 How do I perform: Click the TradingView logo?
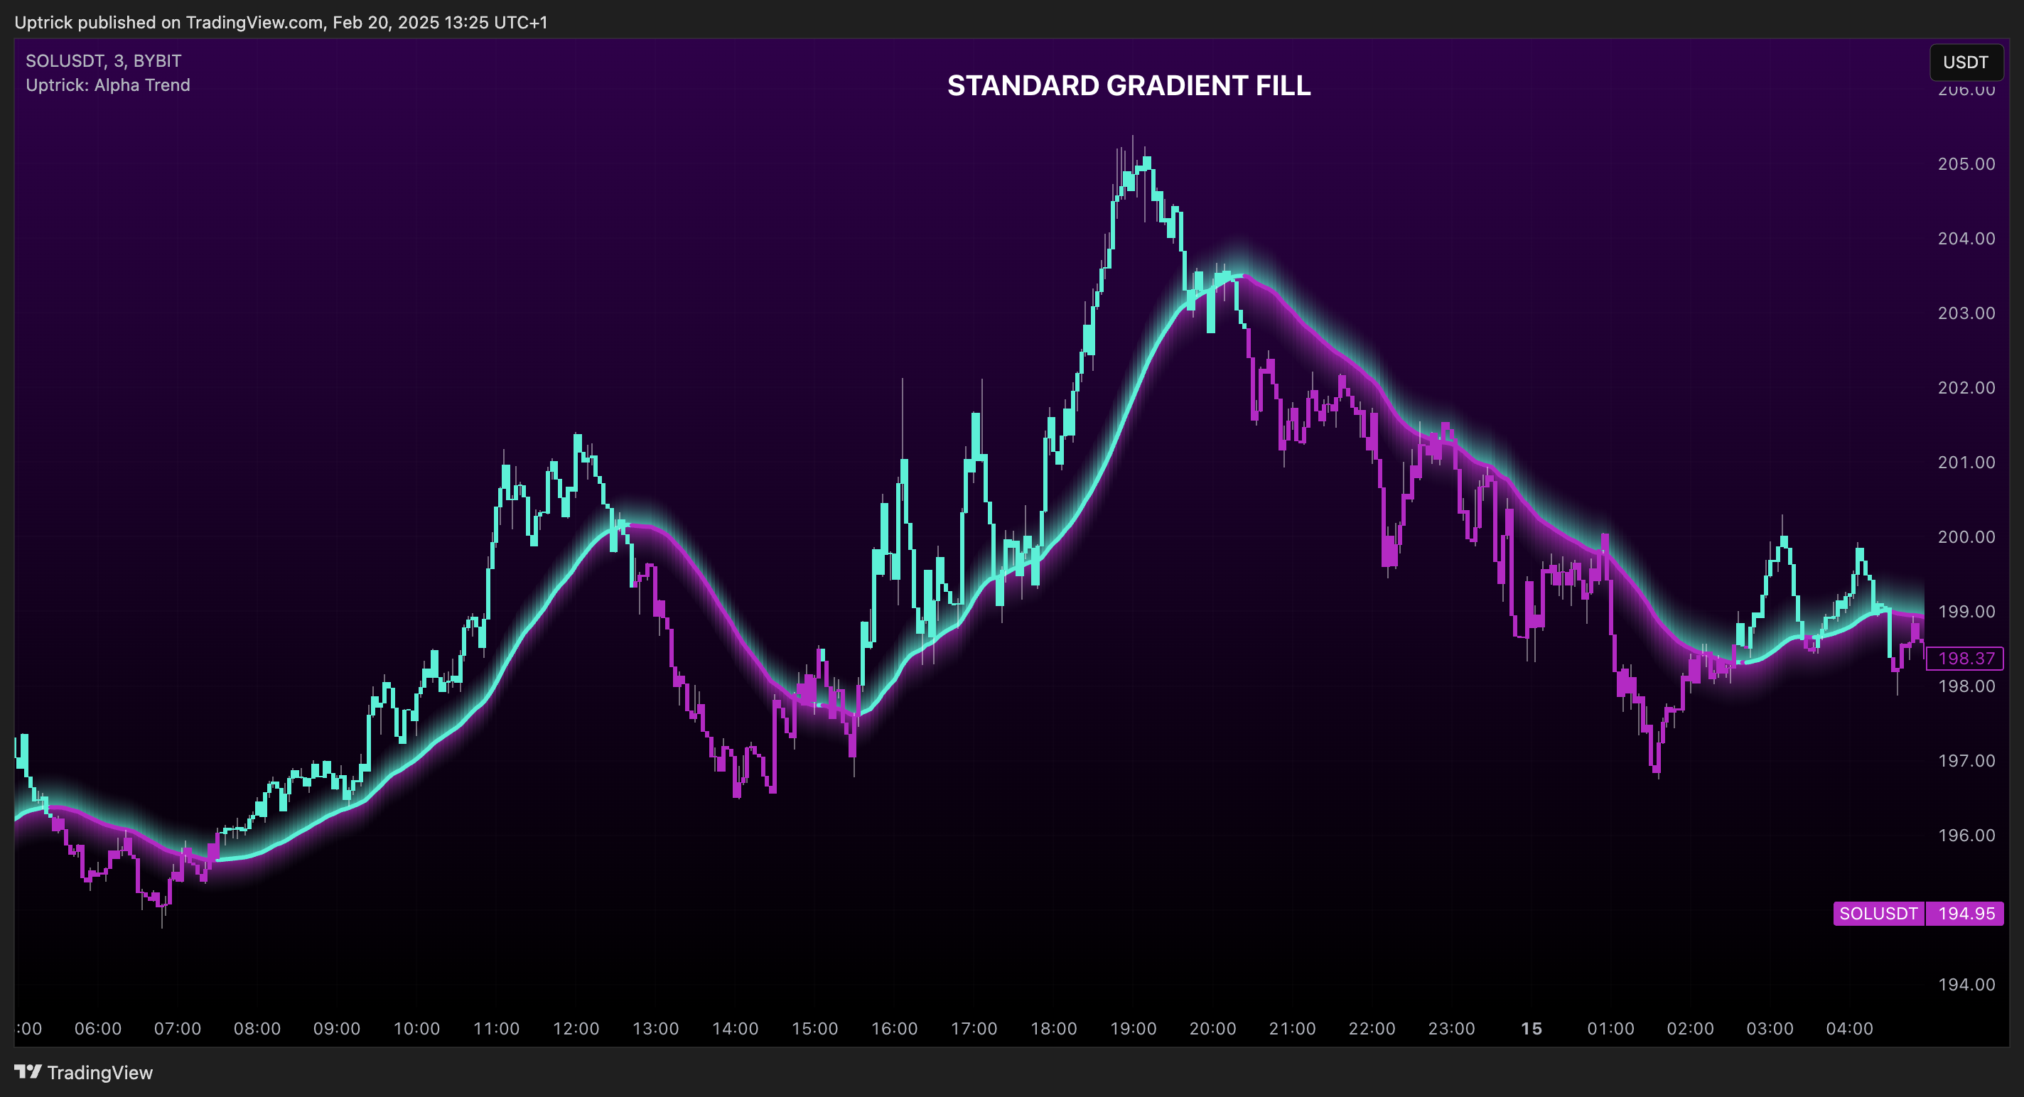[83, 1073]
